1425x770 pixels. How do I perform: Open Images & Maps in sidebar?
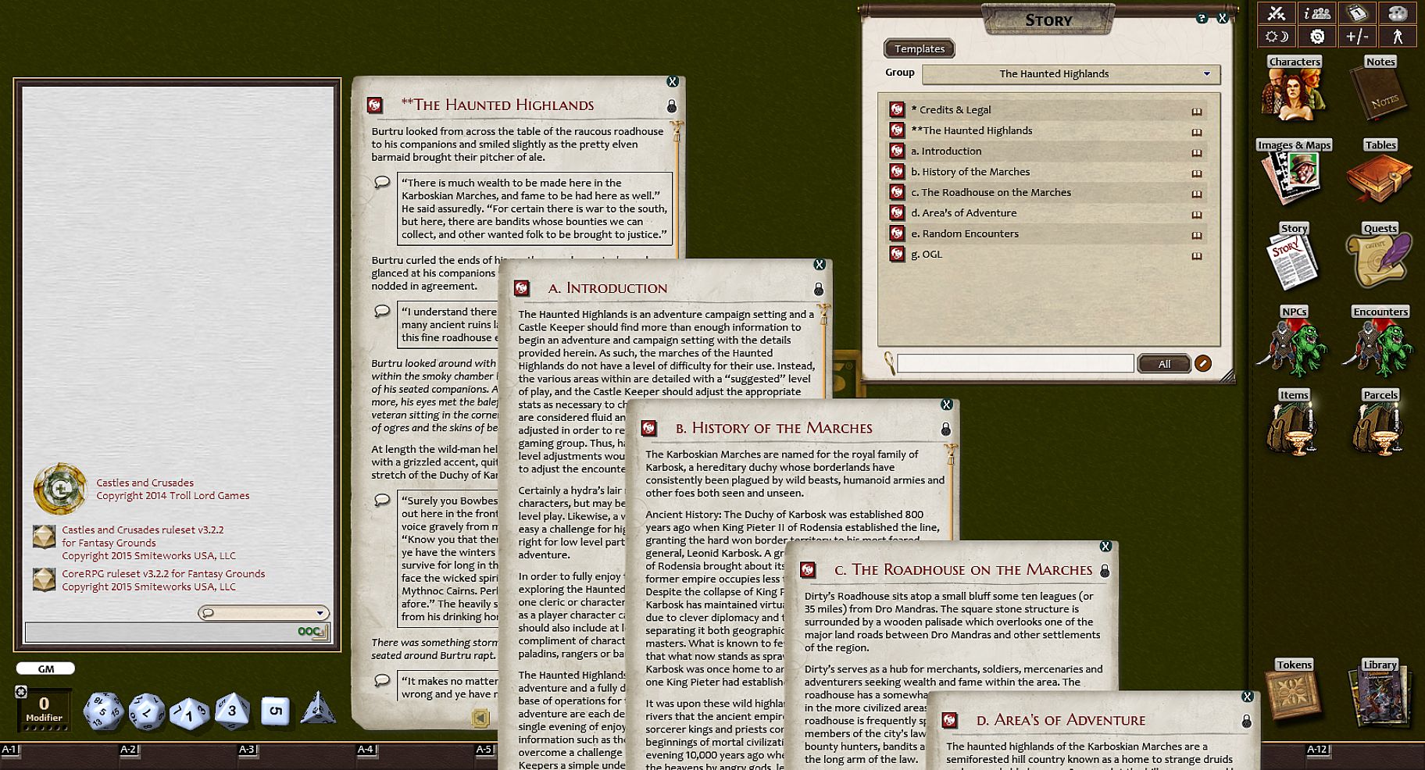(x=1294, y=173)
